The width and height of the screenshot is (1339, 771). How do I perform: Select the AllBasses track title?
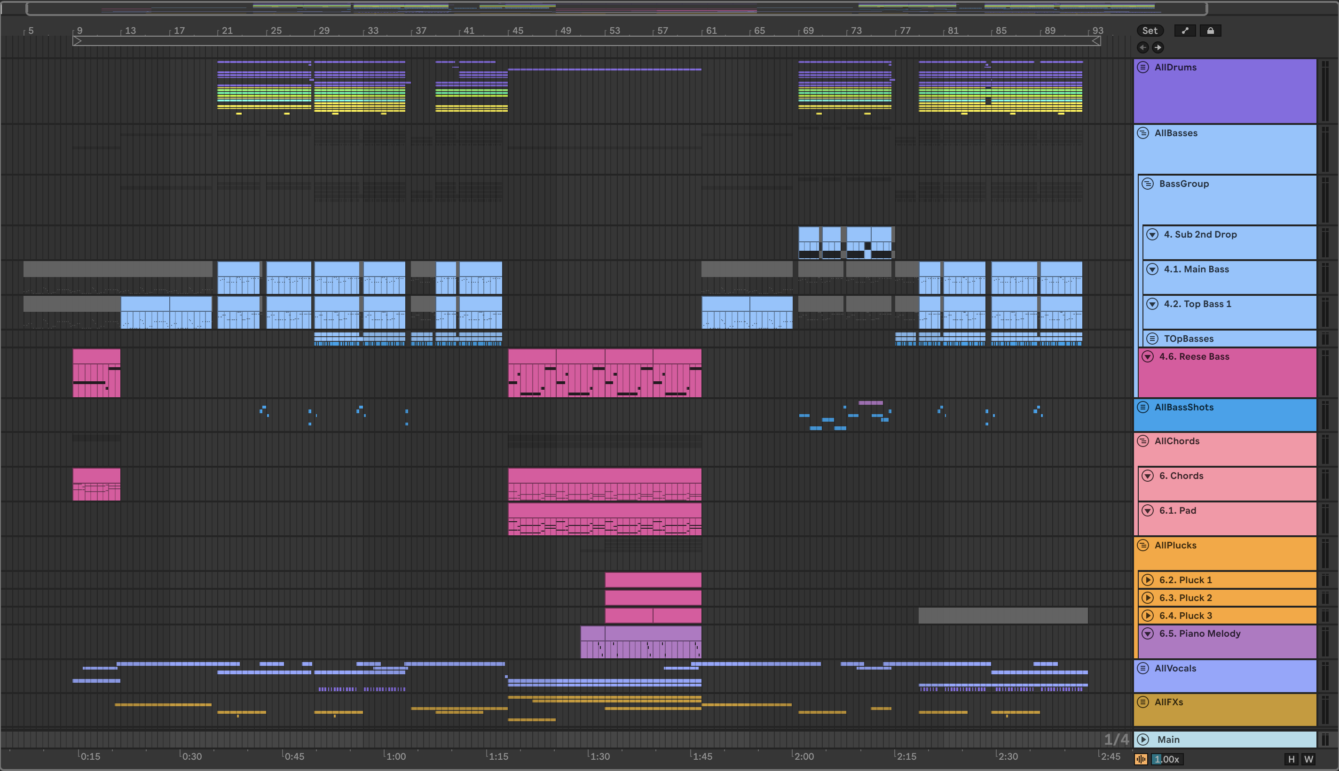1176,133
